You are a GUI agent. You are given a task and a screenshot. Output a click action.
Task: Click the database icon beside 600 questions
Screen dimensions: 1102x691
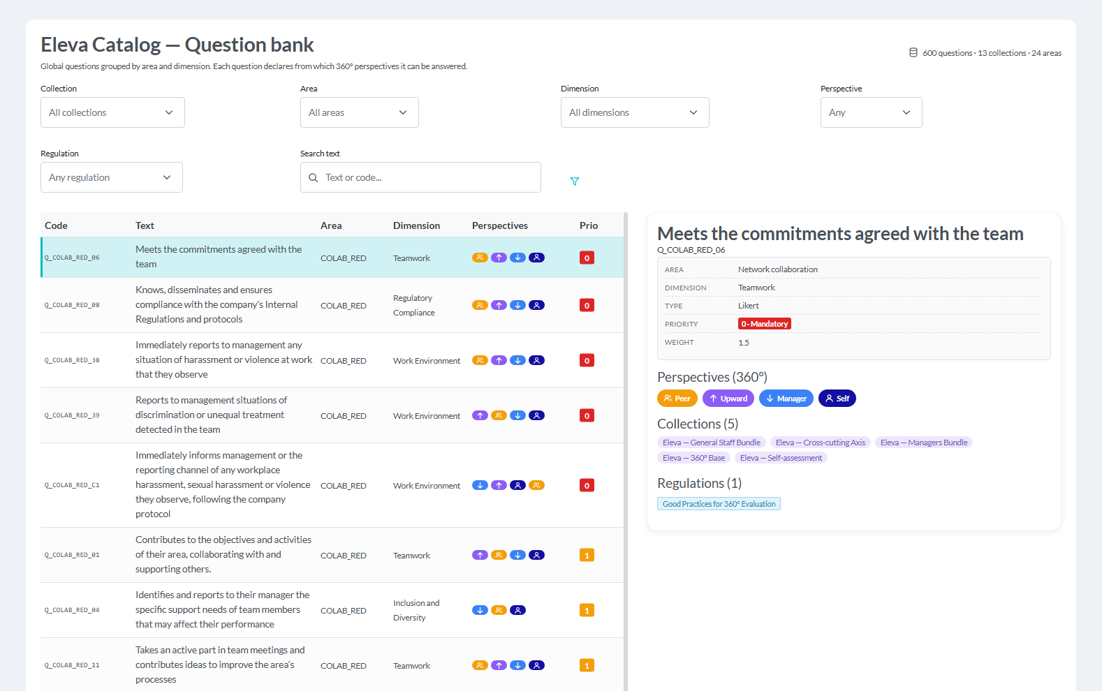(x=913, y=53)
